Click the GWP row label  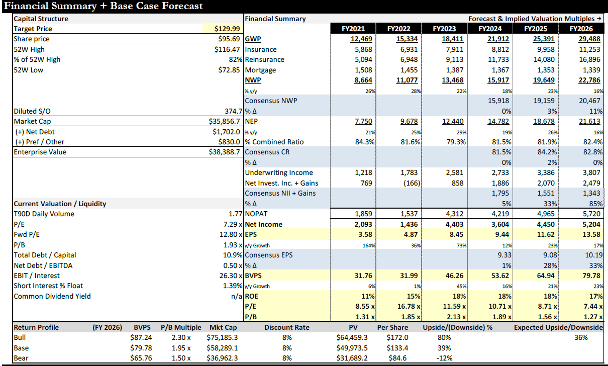253,39
